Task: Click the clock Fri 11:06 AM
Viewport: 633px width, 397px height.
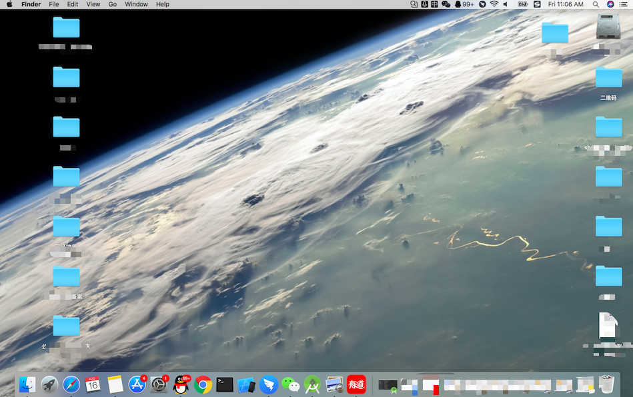Action: tap(566, 4)
